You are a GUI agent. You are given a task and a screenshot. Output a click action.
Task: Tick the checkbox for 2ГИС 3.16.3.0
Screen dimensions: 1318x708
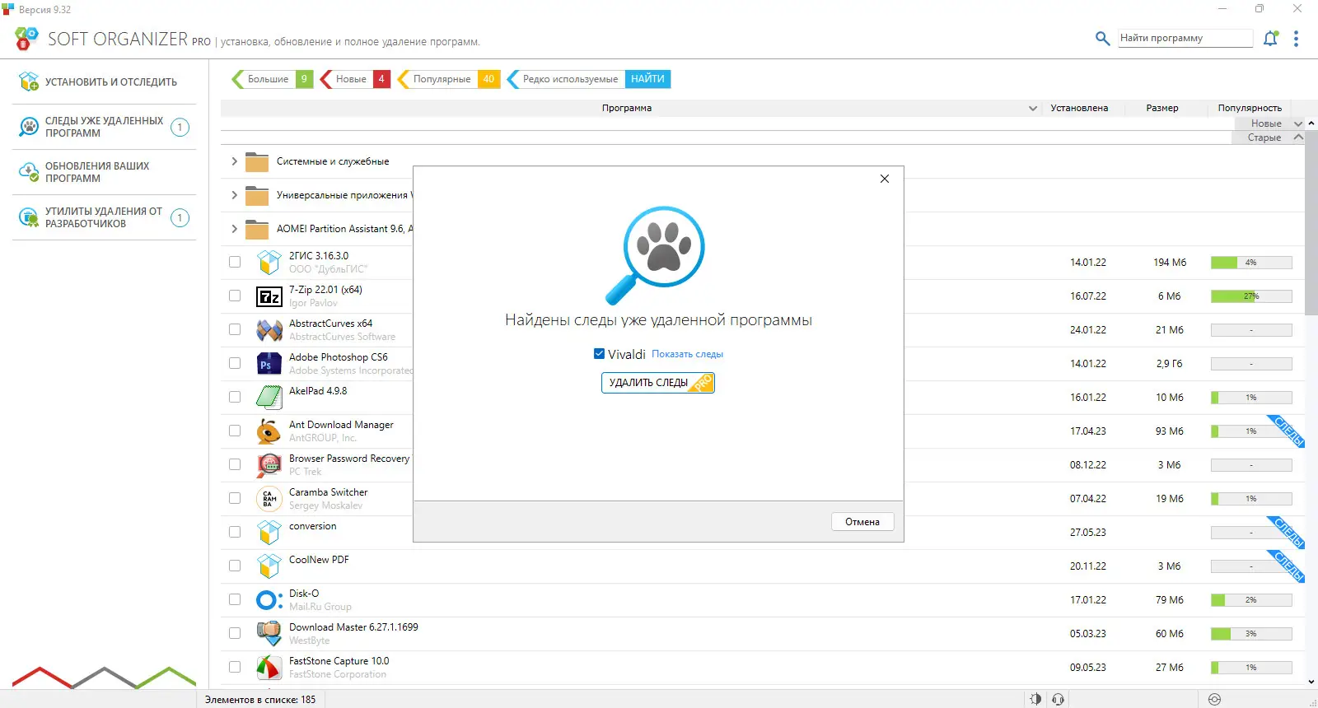235,263
